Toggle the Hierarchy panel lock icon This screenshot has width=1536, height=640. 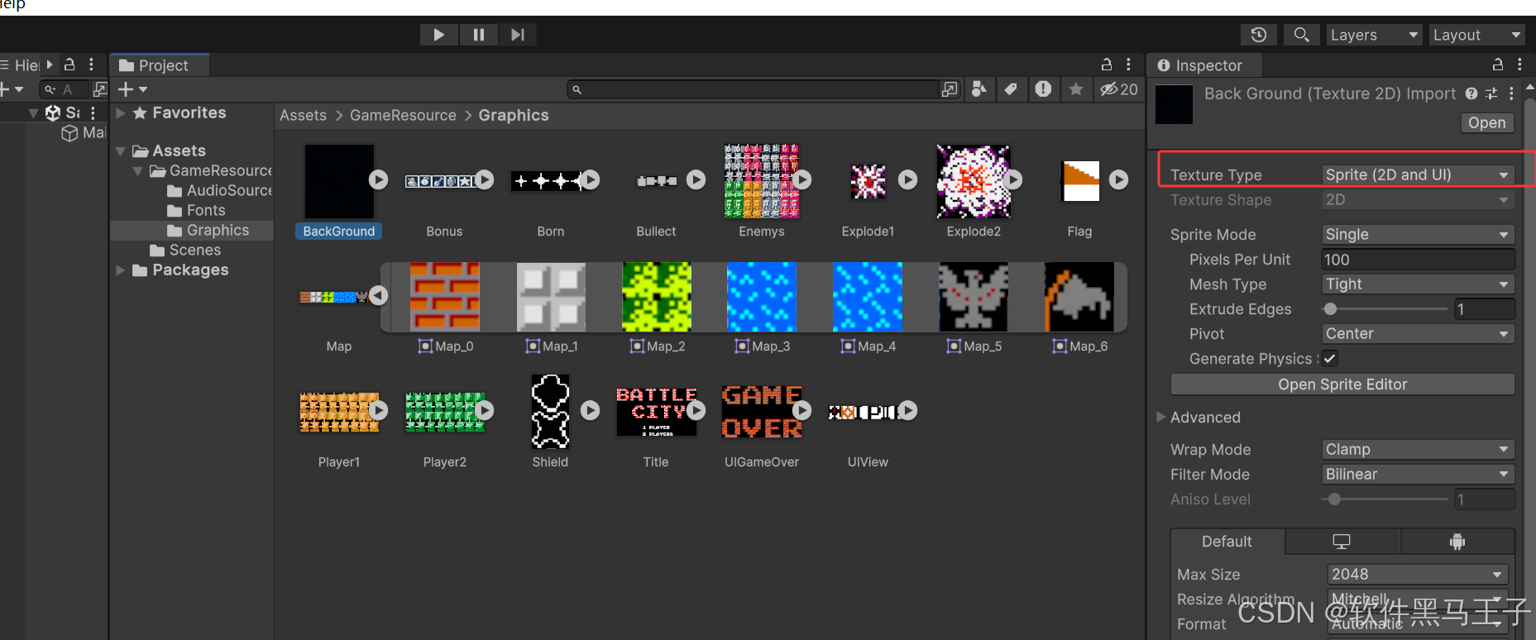70,64
